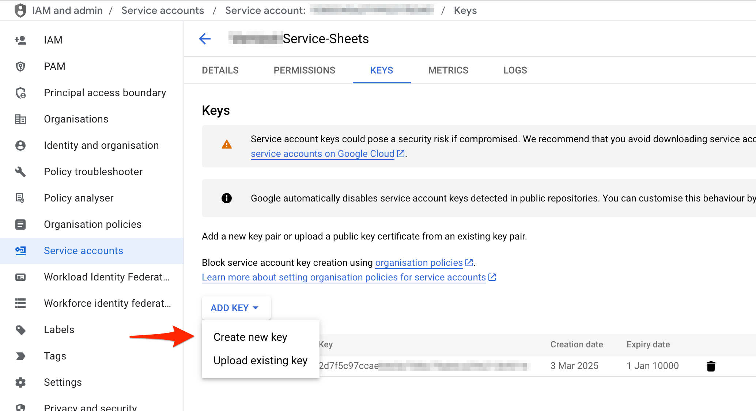
Task: Click the Organisation policies list icon
Action: click(x=20, y=224)
